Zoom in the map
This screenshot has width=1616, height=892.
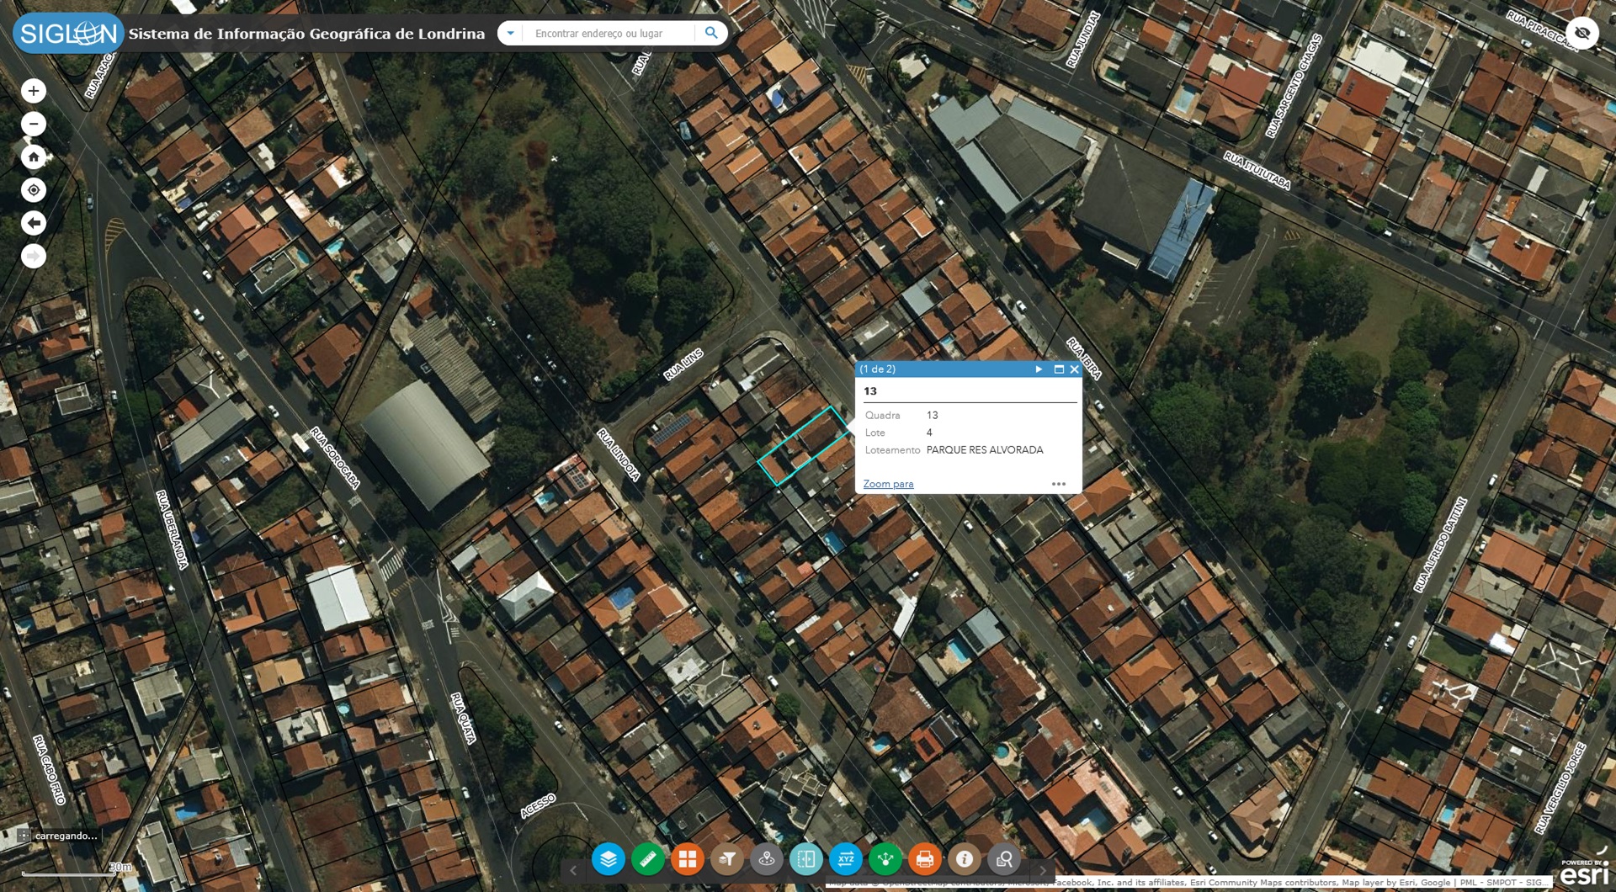click(x=34, y=91)
